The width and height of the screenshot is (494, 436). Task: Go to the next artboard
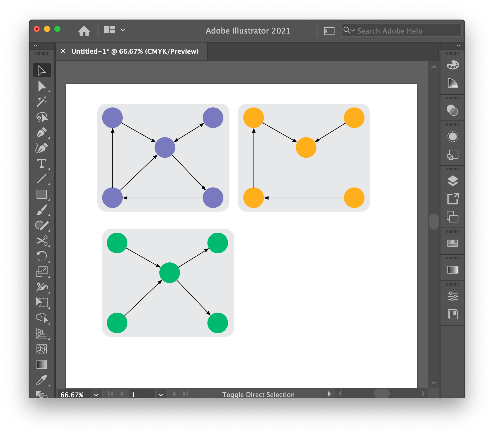(175, 394)
